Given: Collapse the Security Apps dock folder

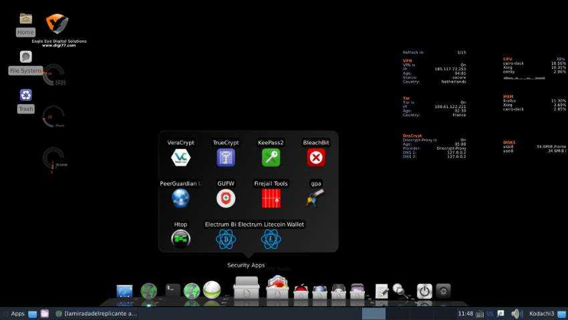Looking at the screenshot, I should [246, 289].
